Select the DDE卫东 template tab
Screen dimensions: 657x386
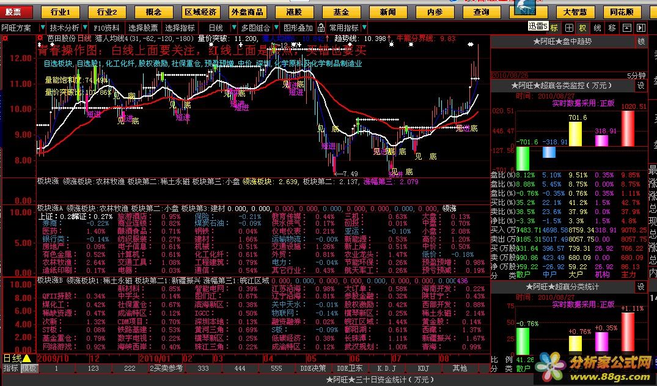350,368
